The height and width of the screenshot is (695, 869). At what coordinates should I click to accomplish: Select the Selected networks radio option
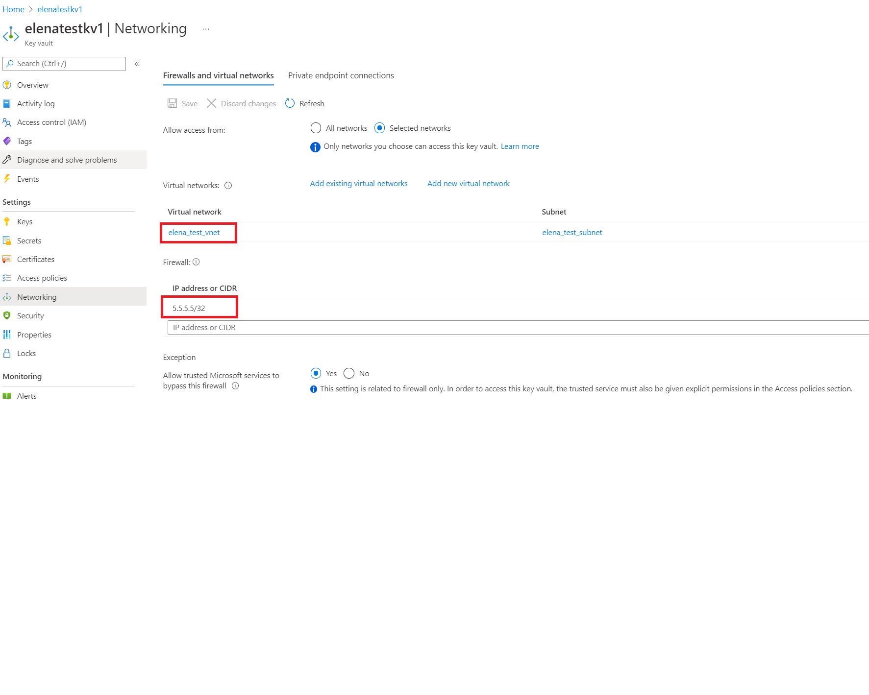click(x=379, y=128)
